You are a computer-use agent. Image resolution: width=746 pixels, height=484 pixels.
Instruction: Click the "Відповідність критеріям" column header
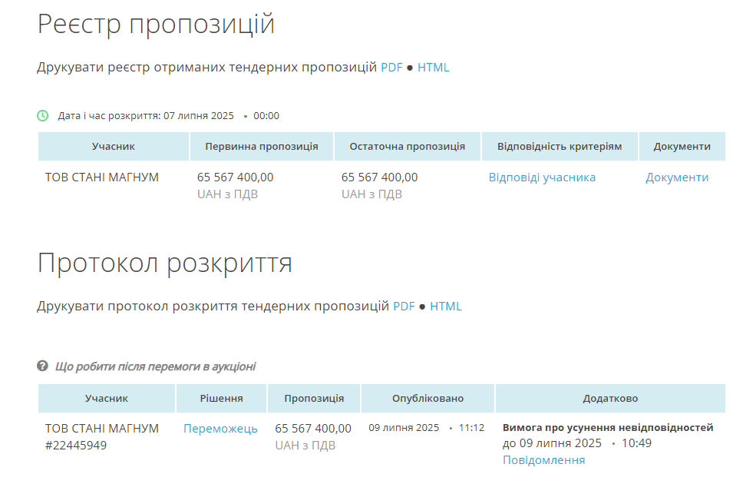coord(559,147)
